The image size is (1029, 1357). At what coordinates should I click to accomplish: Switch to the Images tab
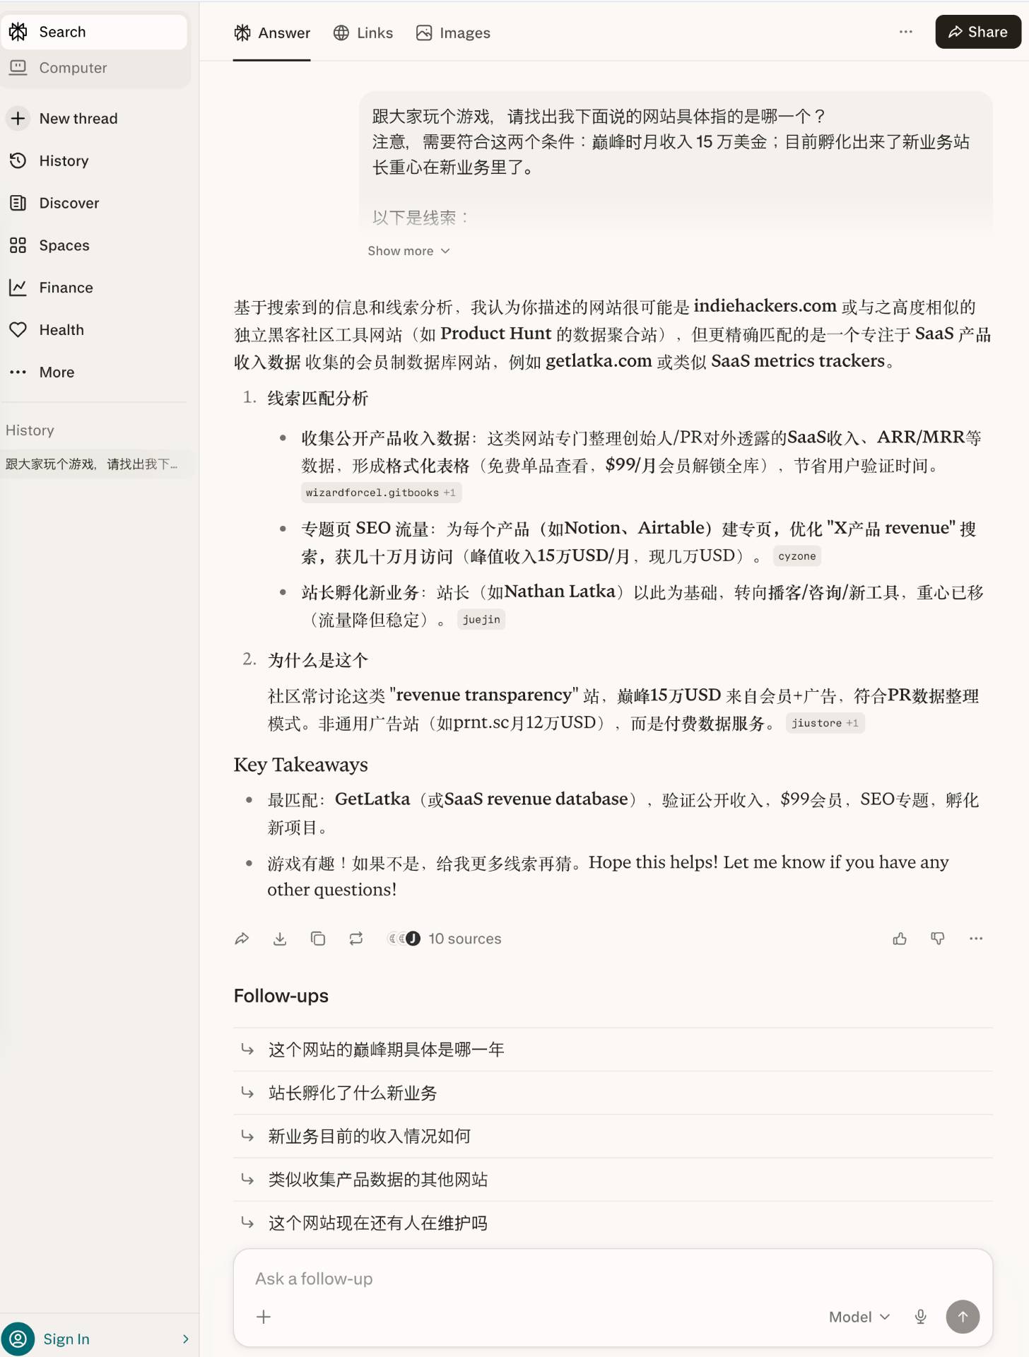pyautogui.click(x=453, y=33)
